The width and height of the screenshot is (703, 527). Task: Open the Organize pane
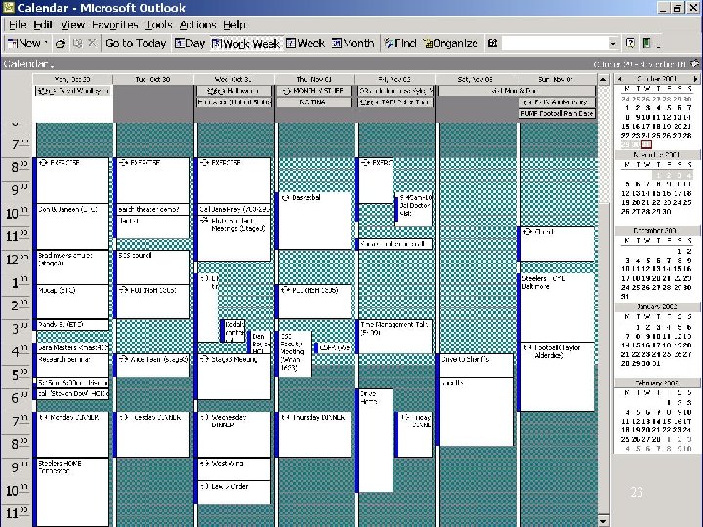click(x=450, y=44)
